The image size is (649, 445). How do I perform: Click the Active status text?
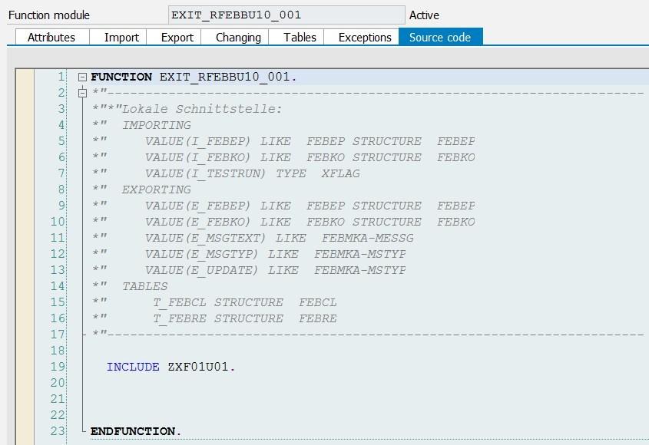(x=424, y=15)
